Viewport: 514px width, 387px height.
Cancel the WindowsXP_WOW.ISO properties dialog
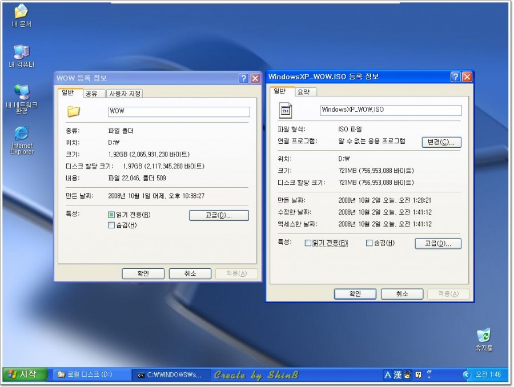click(402, 294)
